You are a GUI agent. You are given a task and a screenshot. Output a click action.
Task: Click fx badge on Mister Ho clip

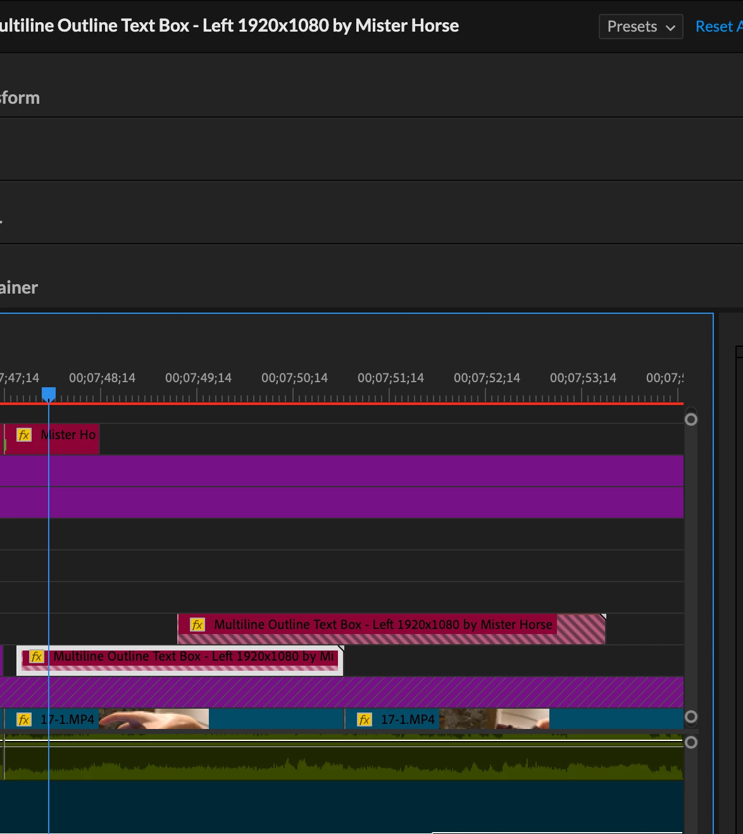[24, 435]
